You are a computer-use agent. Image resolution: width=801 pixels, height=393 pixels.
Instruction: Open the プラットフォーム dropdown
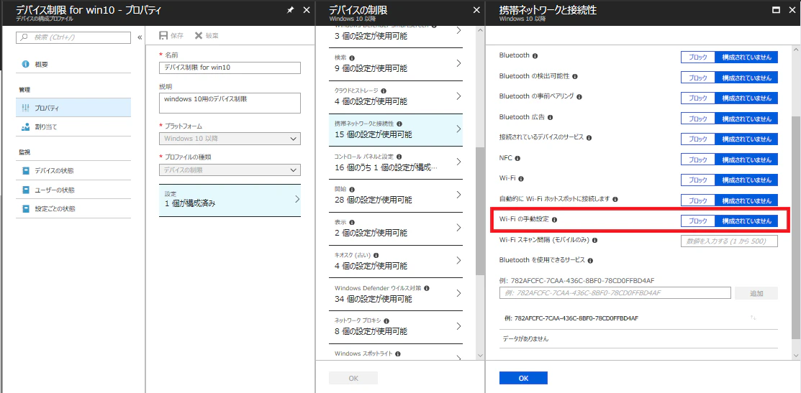[230, 138]
